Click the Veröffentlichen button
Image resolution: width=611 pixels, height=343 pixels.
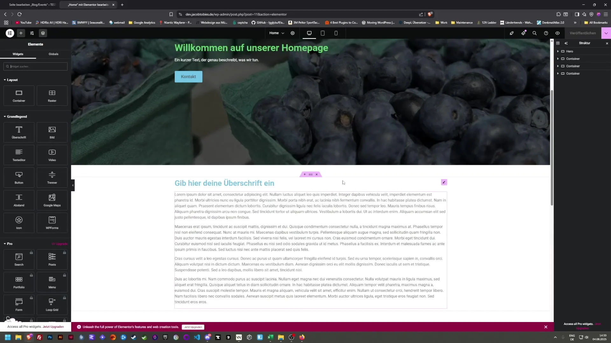pos(583,33)
